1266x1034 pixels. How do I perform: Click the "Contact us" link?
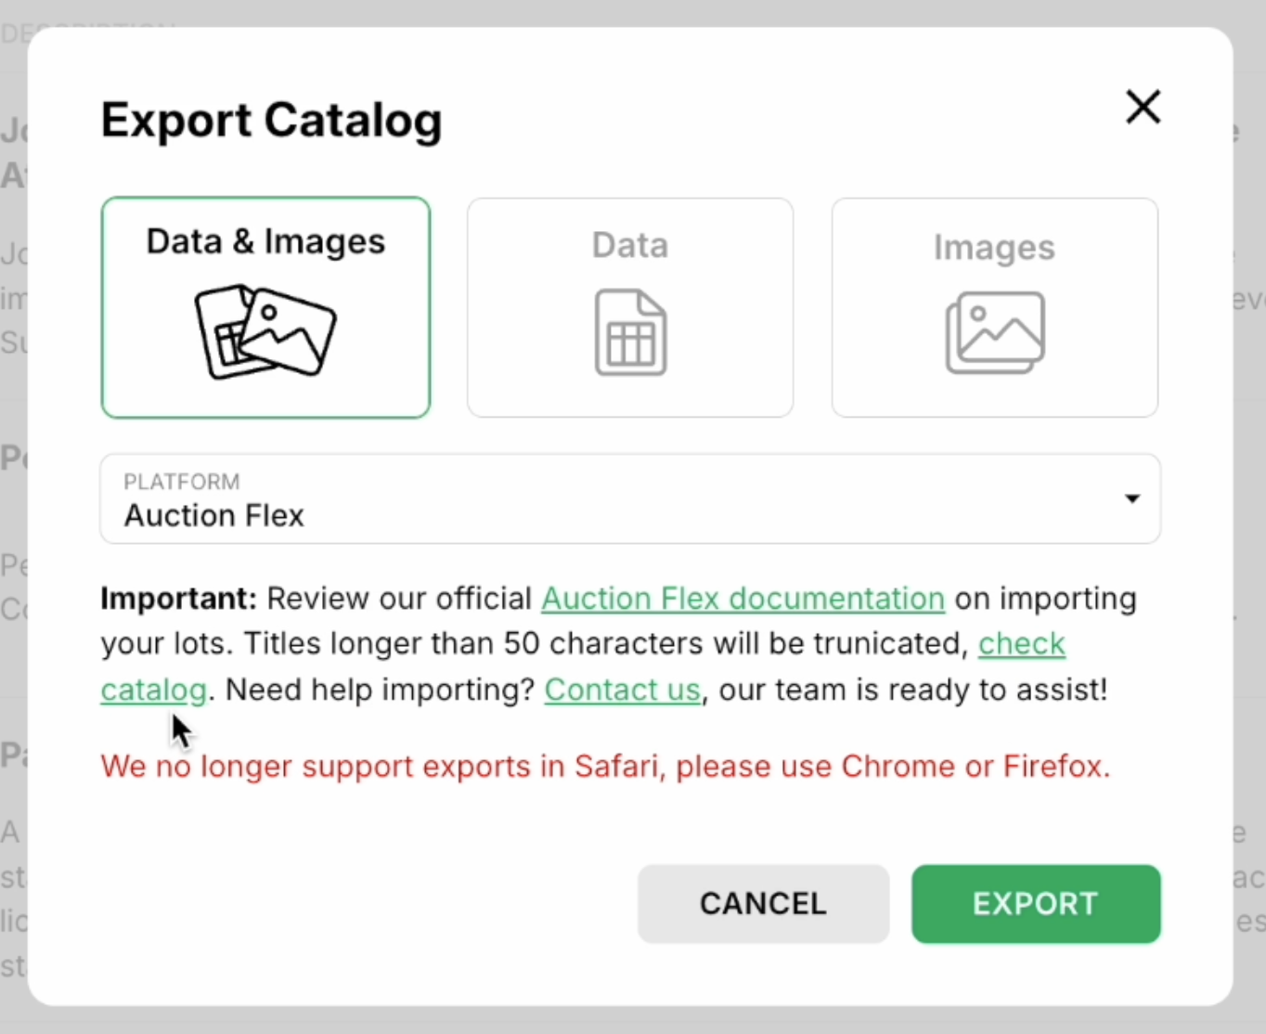click(x=622, y=691)
